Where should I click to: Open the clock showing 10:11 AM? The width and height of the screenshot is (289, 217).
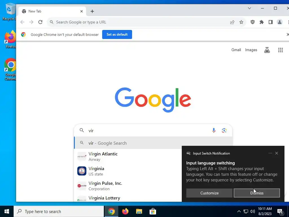265,211
